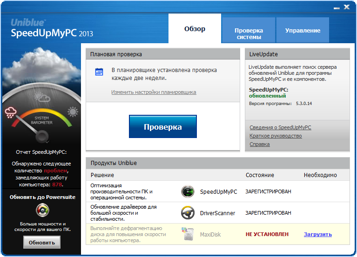This screenshot has width=357, height=257.
Task: Minimize the SpeedUpMyPC window
Action: pyautogui.click(x=336, y=7)
